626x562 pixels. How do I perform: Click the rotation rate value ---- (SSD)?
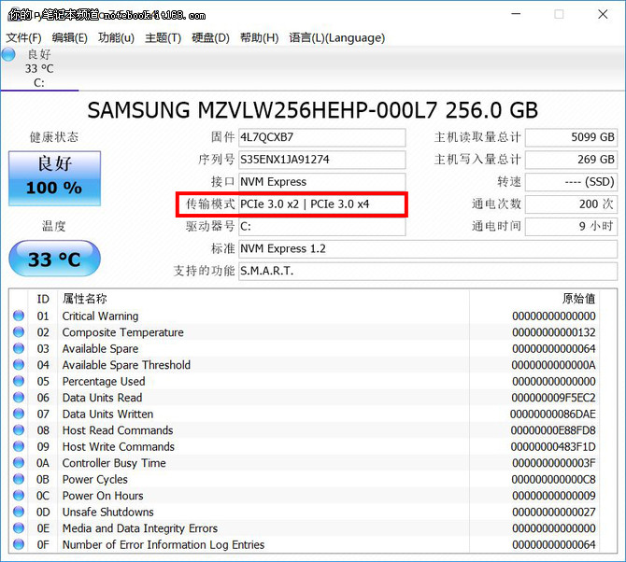tap(571, 182)
